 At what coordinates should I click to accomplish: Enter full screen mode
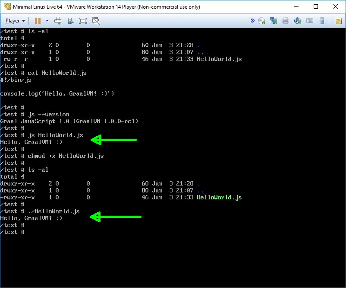[x=83, y=21]
